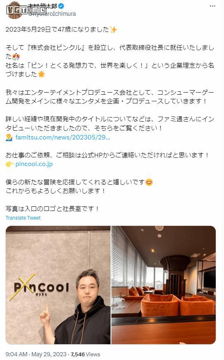Viewport: 224px width, 360px height.
Task: Click Translate Tweet
Action: pyautogui.click(x=23, y=218)
